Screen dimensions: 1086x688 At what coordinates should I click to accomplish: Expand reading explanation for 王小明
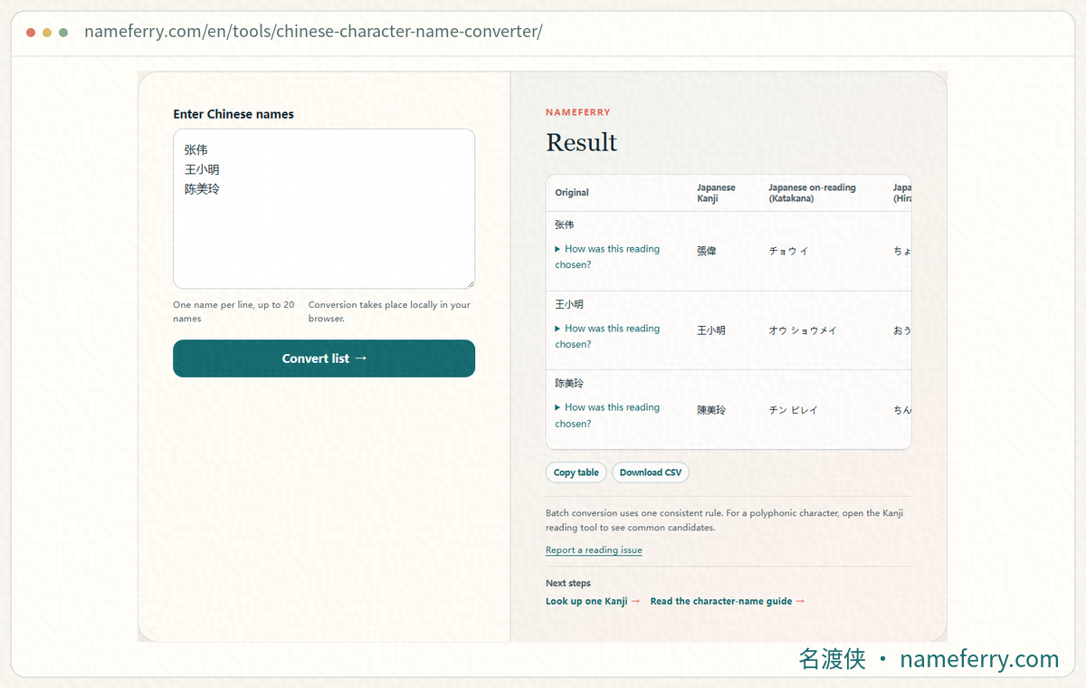click(607, 337)
